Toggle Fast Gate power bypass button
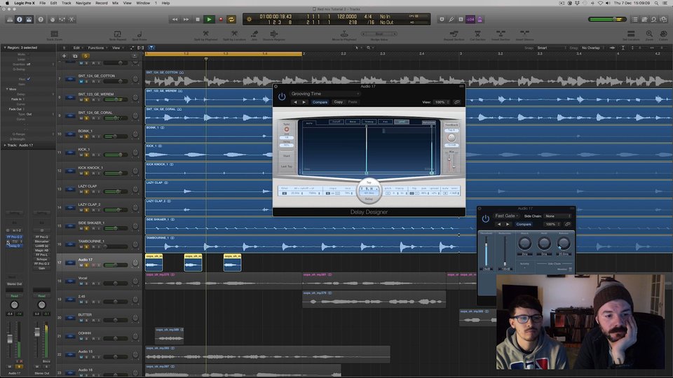The height and width of the screenshot is (378, 673). [x=485, y=218]
